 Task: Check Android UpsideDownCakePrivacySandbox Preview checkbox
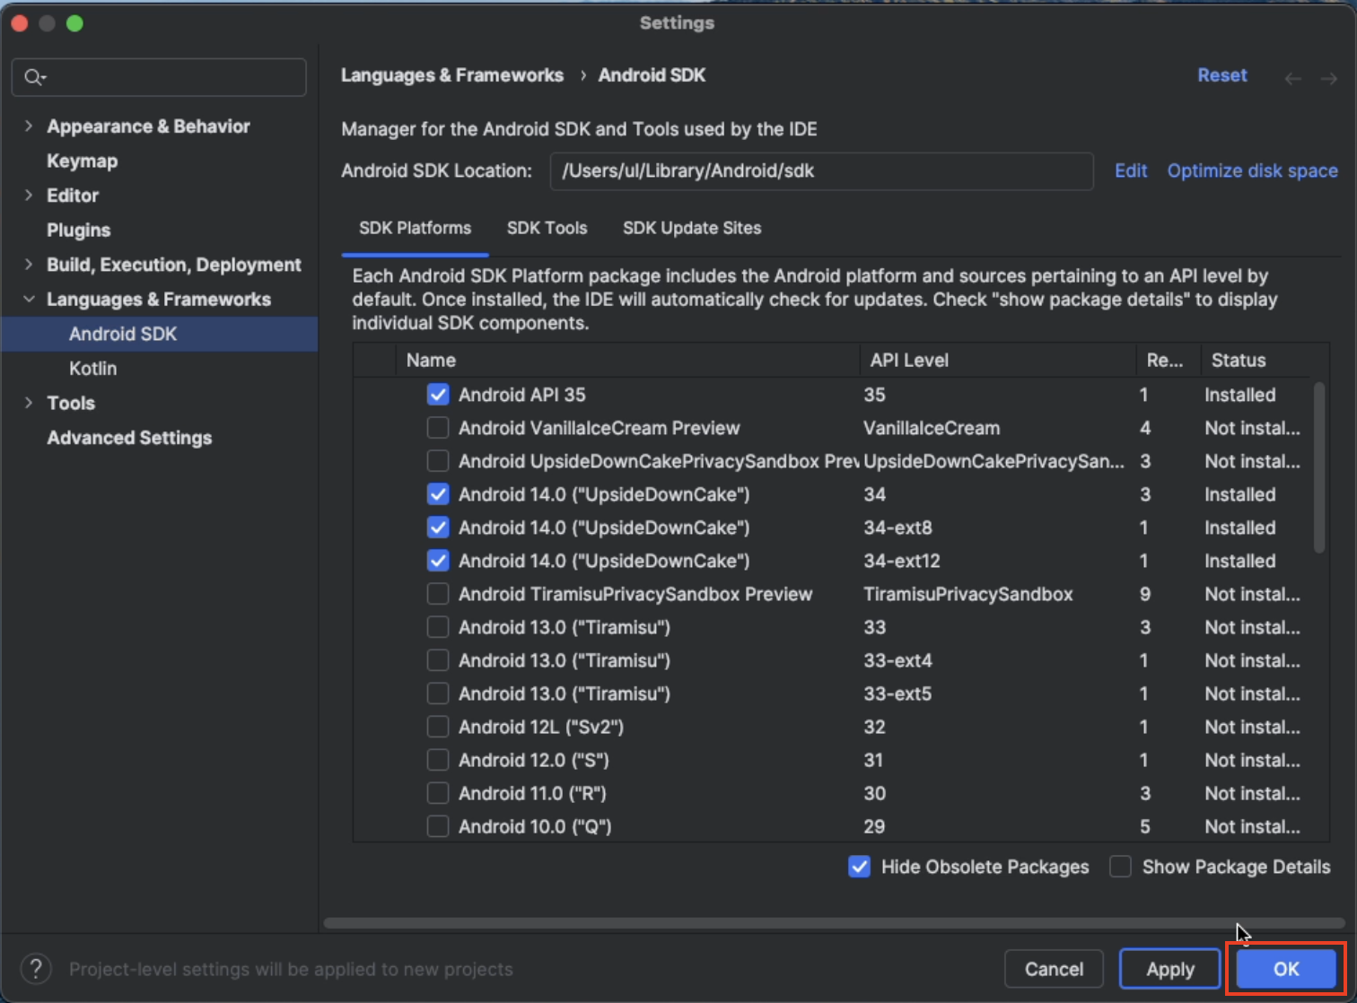click(438, 461)
